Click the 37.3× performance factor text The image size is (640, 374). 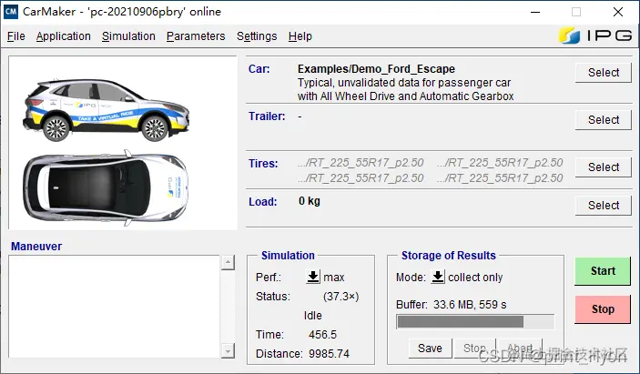340,297
